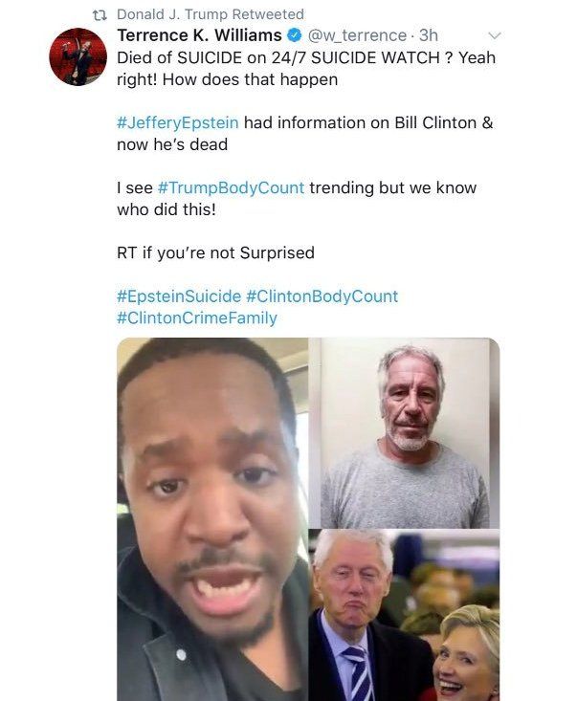Open the round profile avatar picture
Screen dimensions: 577x701
pos(78,56)
